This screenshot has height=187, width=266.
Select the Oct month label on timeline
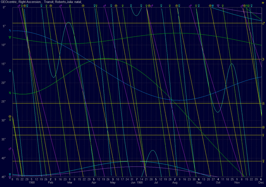pyautogui.click(x=218, y=183)
